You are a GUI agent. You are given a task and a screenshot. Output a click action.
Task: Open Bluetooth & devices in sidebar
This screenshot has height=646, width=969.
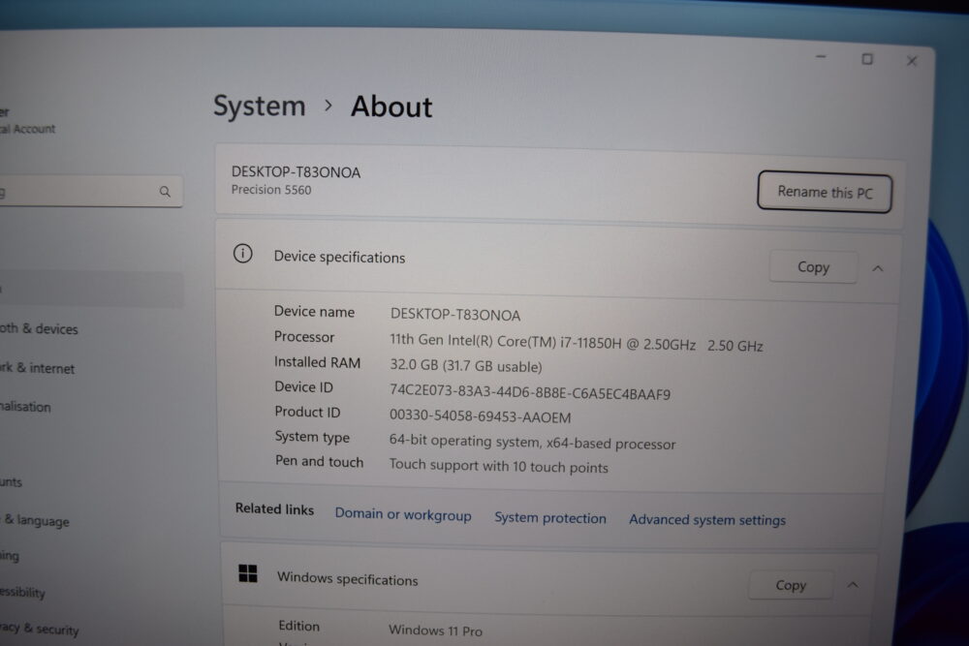(x=39, y=328)
